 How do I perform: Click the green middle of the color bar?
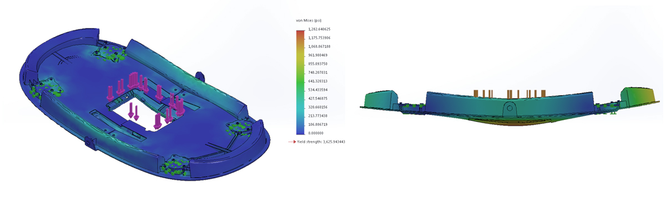pos(300,82)
